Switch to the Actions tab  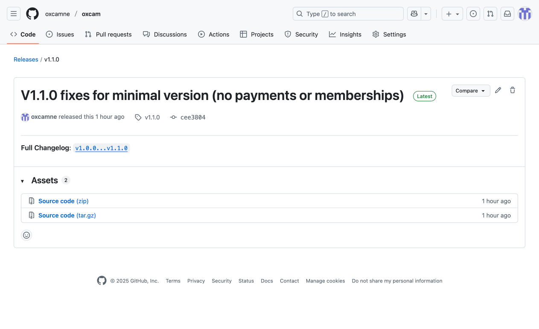click(214, 34)
